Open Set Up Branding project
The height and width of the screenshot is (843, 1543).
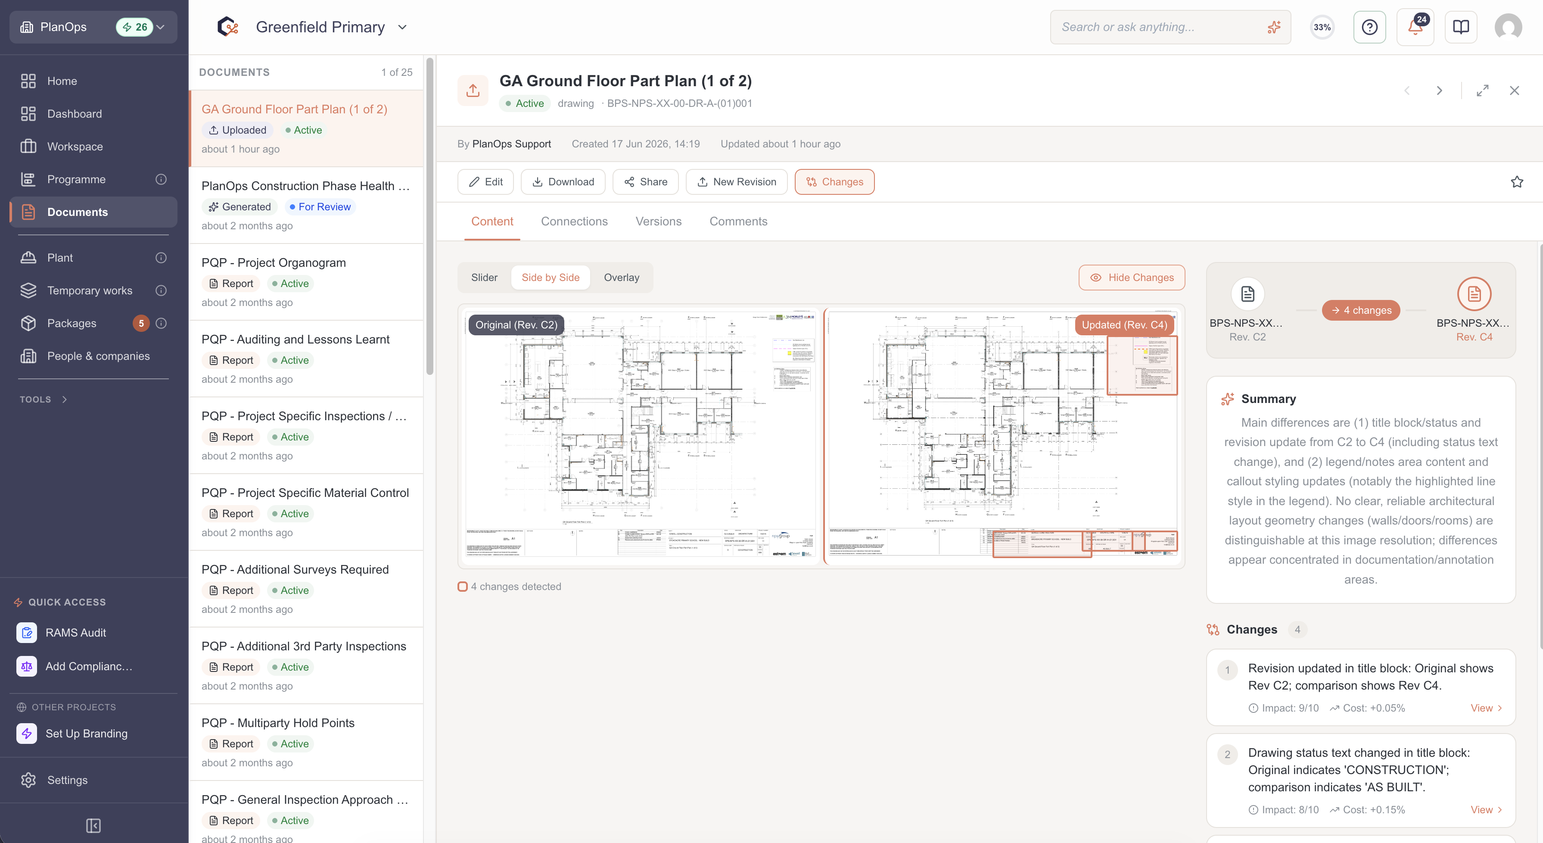(93, 734)
